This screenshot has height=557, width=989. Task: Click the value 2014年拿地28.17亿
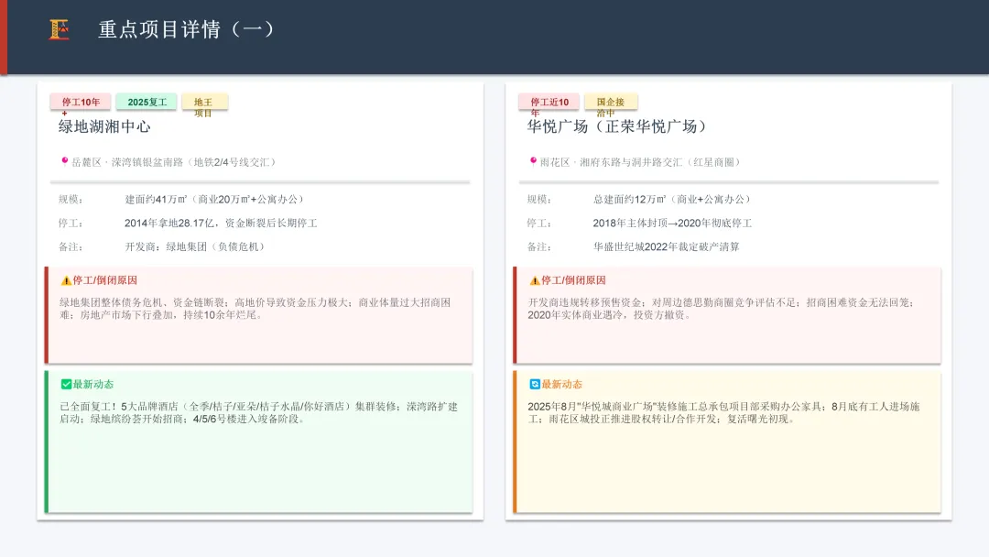(x=169, y=224)
